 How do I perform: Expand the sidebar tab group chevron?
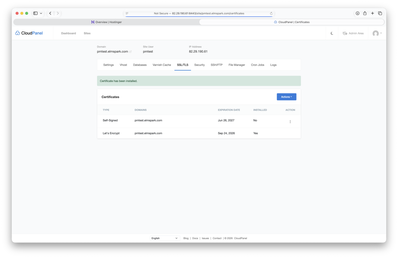[41, 14]
